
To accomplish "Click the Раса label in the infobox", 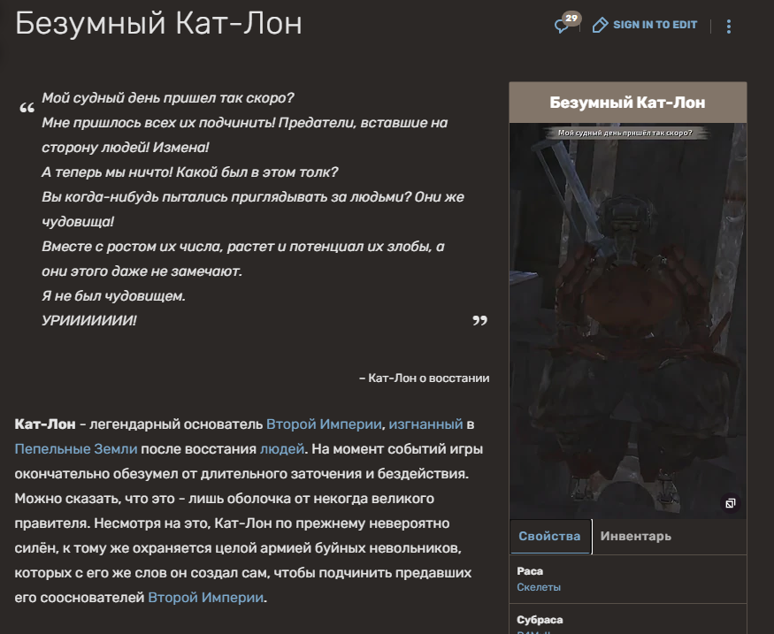I will point(530,571).
